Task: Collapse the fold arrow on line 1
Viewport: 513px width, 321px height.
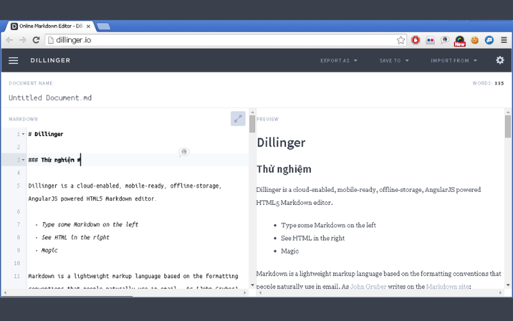Action: (x=23, y=134)
